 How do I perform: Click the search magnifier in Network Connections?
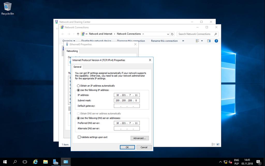[x=216, y=34]
